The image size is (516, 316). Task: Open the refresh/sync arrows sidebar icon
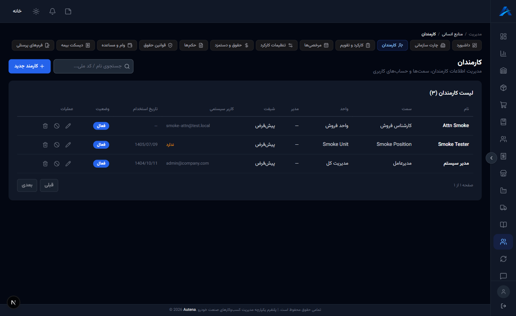tap(503, 259)
